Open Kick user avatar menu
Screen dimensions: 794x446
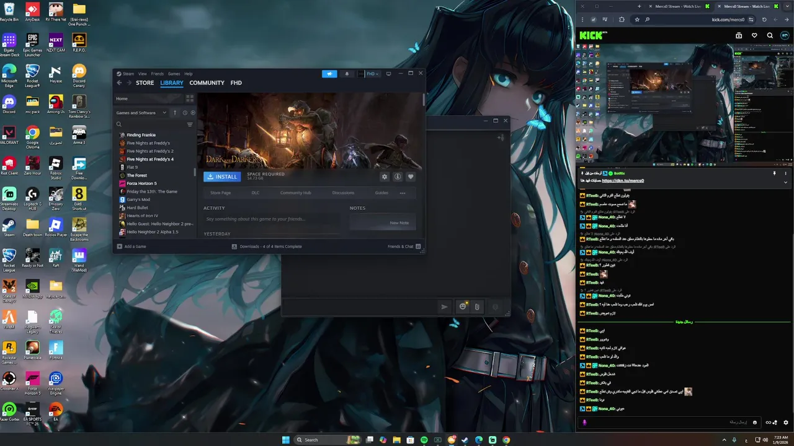tap(785, 35)
